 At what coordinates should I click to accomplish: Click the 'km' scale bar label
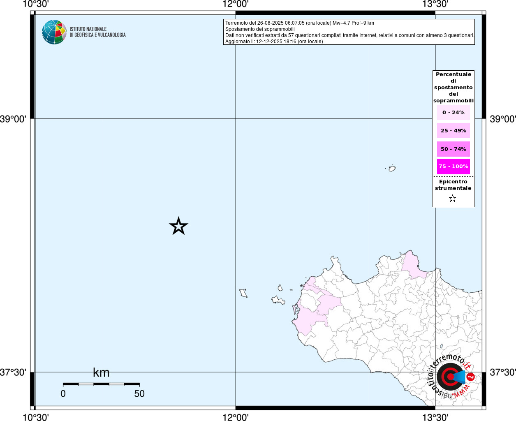(101, 372)
